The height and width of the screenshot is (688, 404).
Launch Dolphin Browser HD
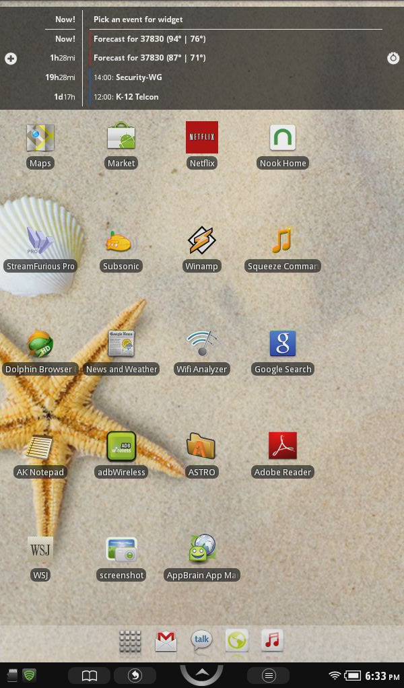point(40,343)
